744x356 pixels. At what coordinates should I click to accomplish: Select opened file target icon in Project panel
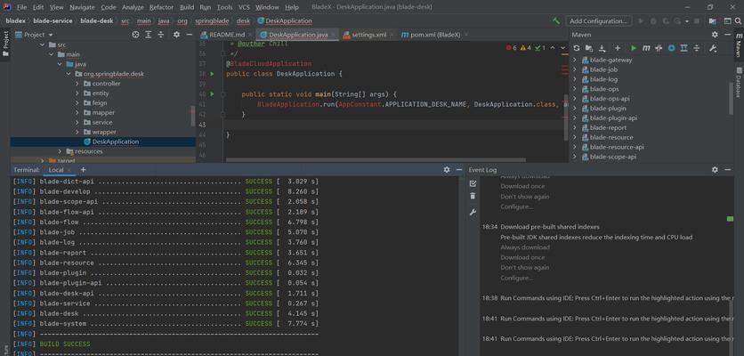[x=135, y=35]
